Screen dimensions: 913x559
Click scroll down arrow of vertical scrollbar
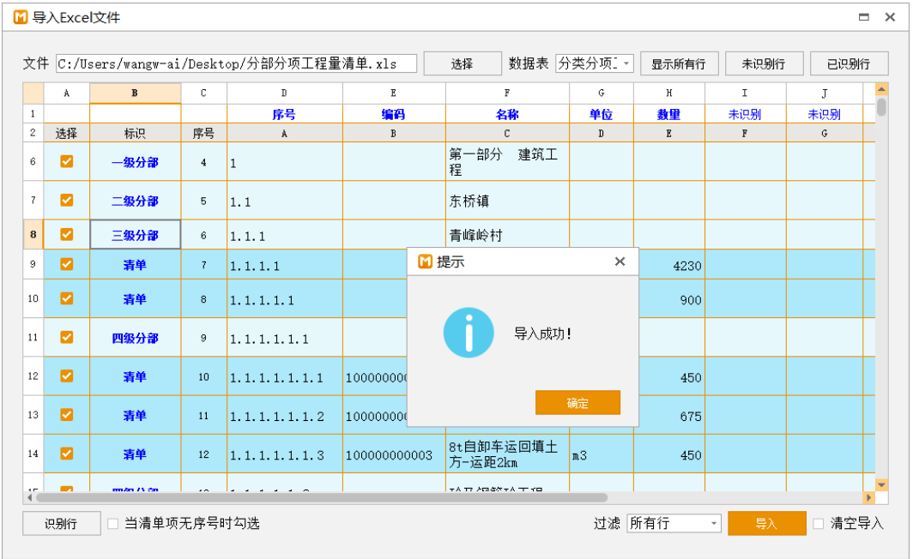point(881,485)
